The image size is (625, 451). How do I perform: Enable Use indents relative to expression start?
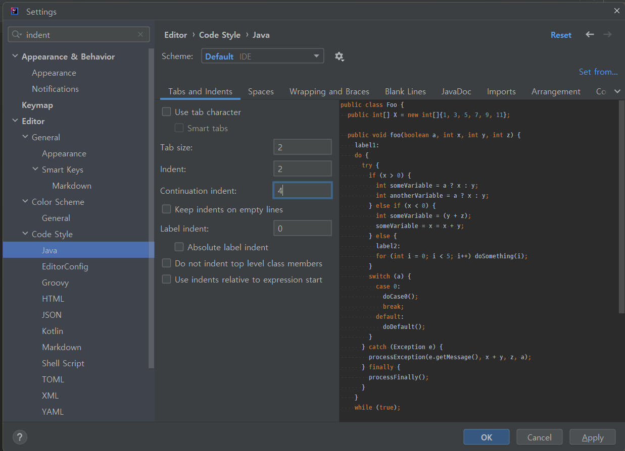click(166, 279)
